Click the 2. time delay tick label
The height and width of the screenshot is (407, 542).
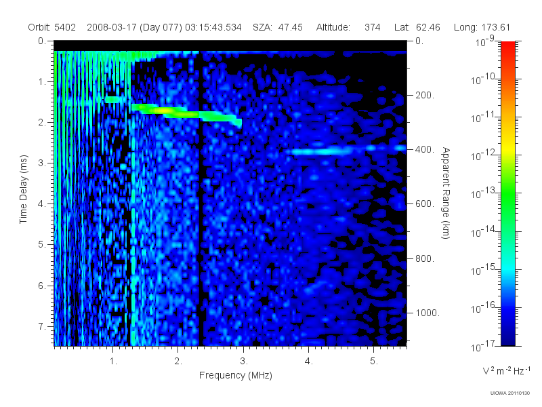(x=42, y=123)
